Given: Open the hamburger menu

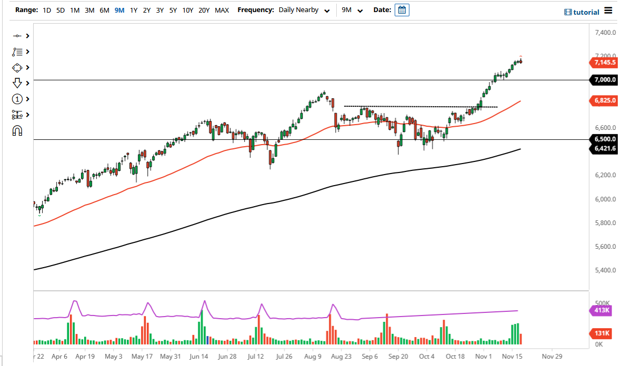Looking at the screenshot, I should [609, 12].
